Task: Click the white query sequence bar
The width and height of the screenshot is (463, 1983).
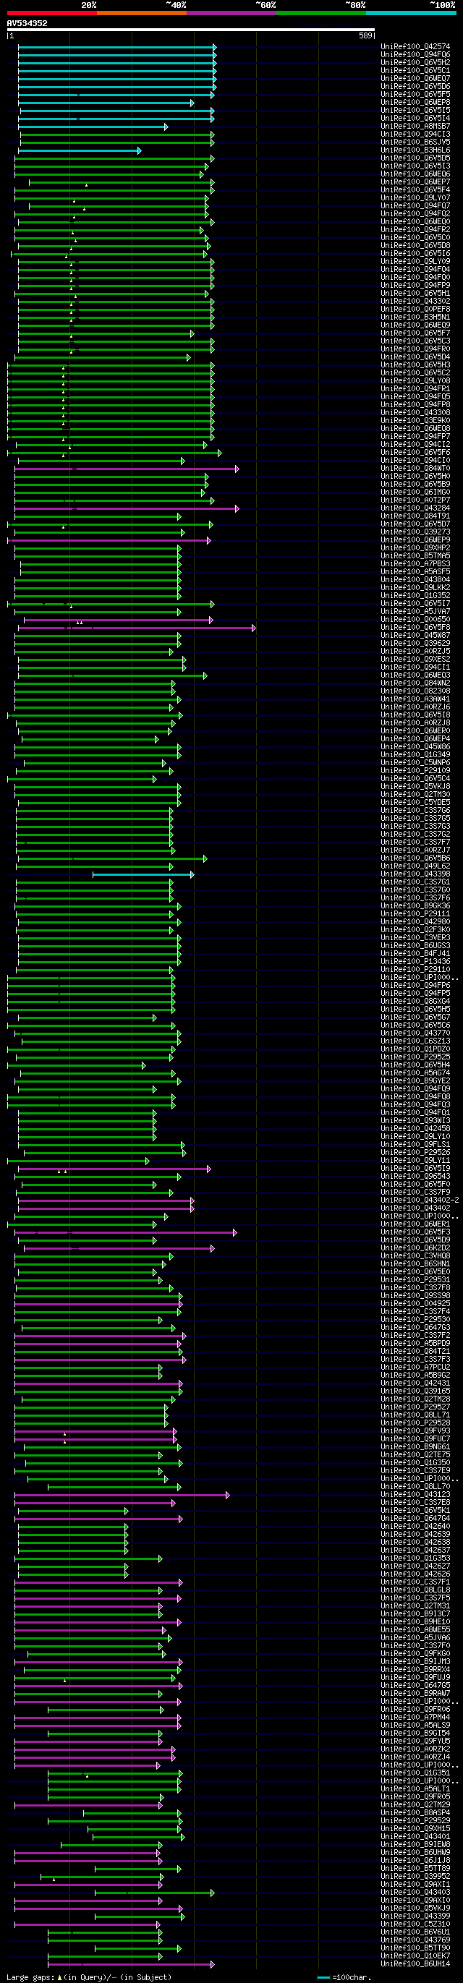Action: (x=191, y=30)
